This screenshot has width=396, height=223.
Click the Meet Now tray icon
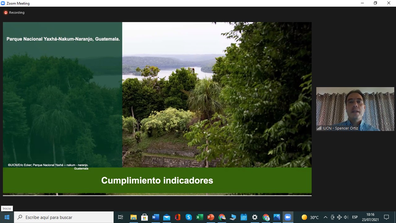pos(333,217)
